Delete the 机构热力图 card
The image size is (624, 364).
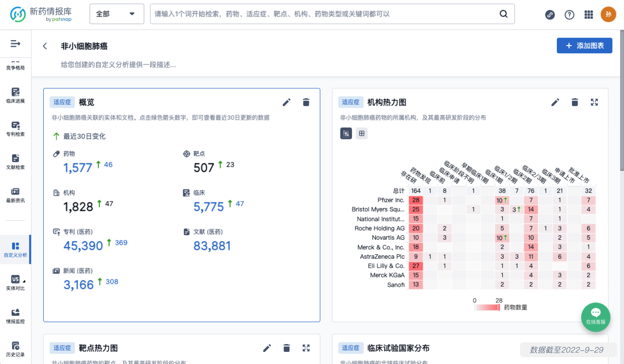pyautogui.click(x=575, y=102)
